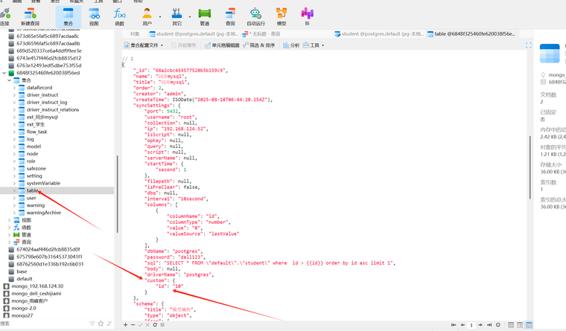Select the safezone collection
Viewport: 566px width, 331px height.
(x=36, y=168)
